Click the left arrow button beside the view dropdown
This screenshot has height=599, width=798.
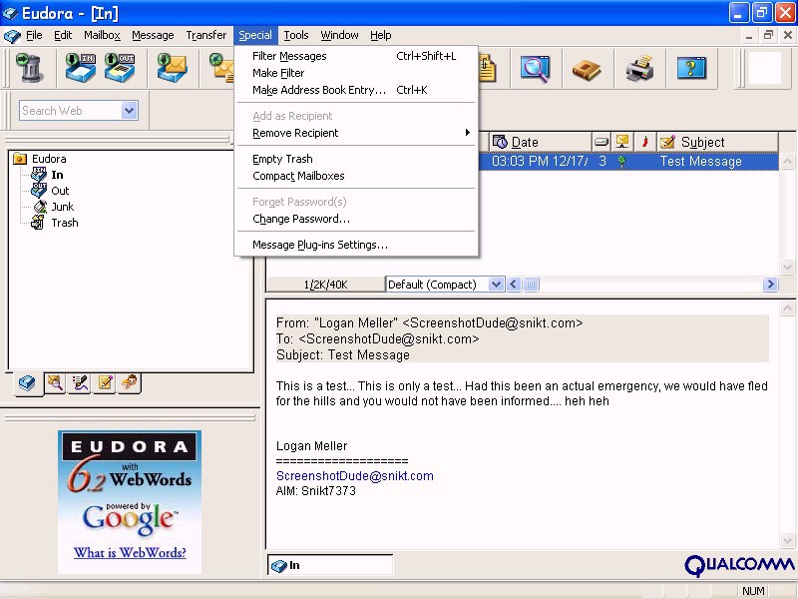coord(514,285)
